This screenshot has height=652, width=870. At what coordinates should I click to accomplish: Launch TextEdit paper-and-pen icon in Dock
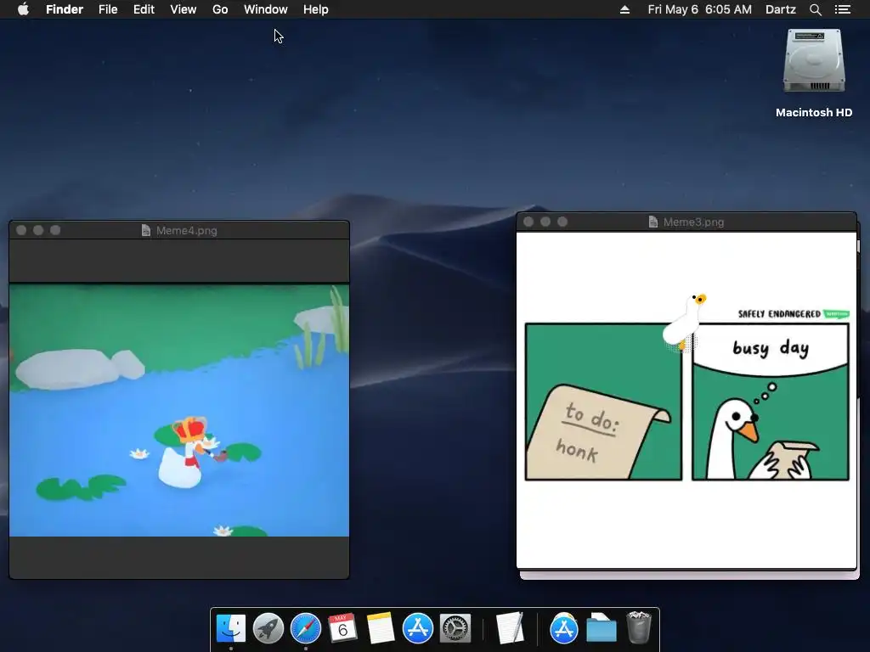click(x=510, y=629)
